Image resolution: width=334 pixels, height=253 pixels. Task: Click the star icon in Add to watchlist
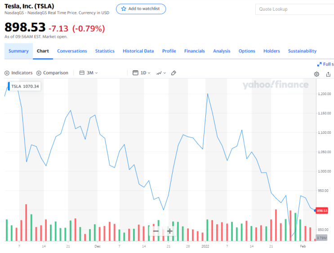tap(124, 9)
